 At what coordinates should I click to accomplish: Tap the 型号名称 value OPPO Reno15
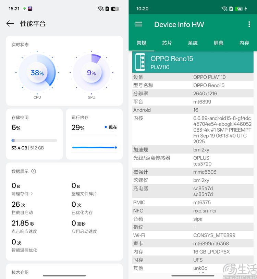pos(209,85)
